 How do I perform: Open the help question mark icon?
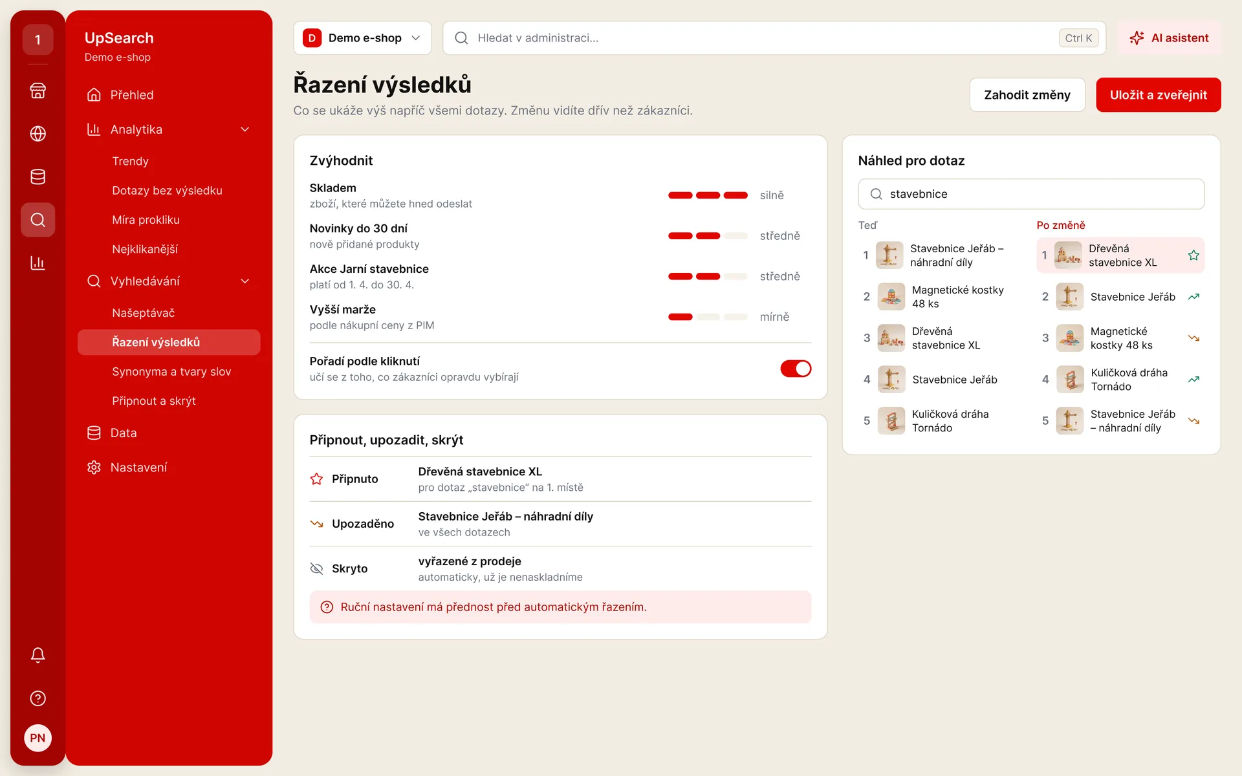click(x=38, y=698)
